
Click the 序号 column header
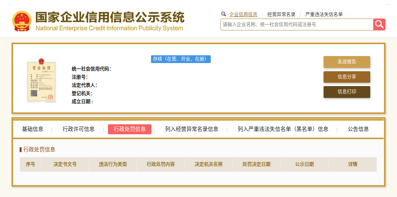(x=30, y=164)
